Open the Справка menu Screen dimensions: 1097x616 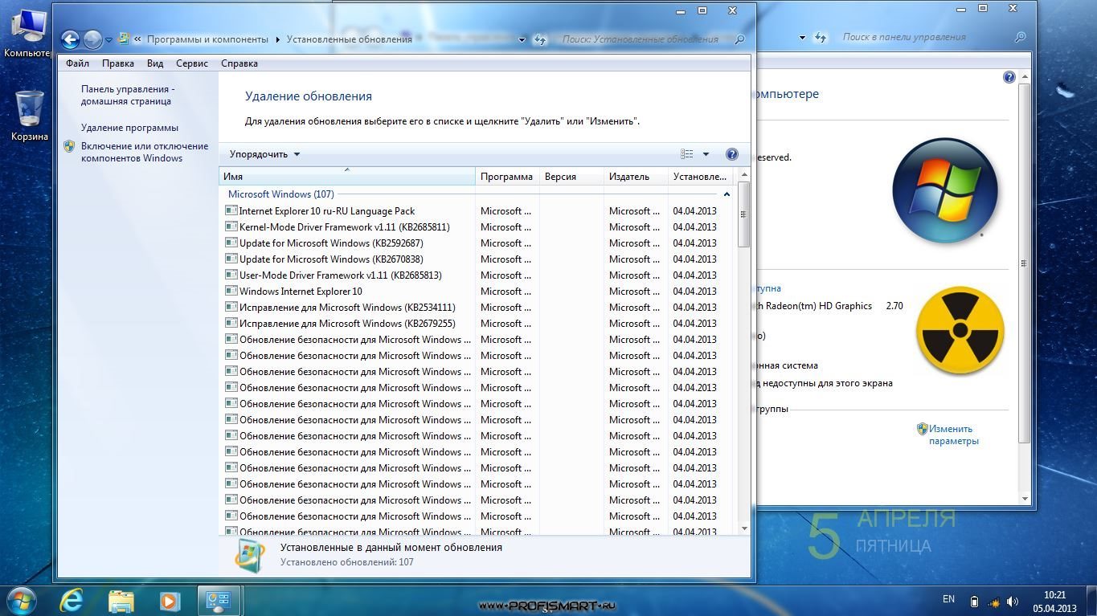(x=239, y=63)
